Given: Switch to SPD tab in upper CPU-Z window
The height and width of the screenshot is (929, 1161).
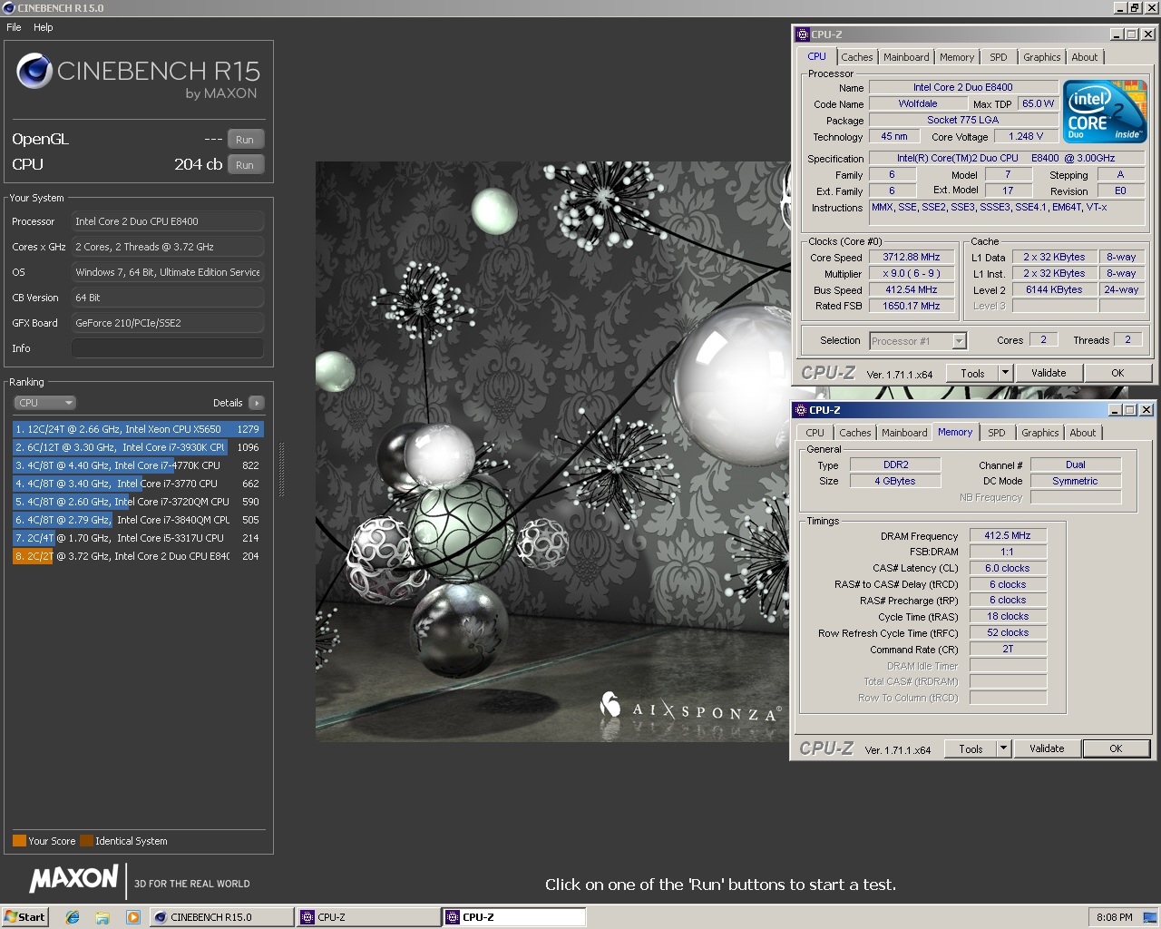Looking at the screenshot, I should coord(999,57).
